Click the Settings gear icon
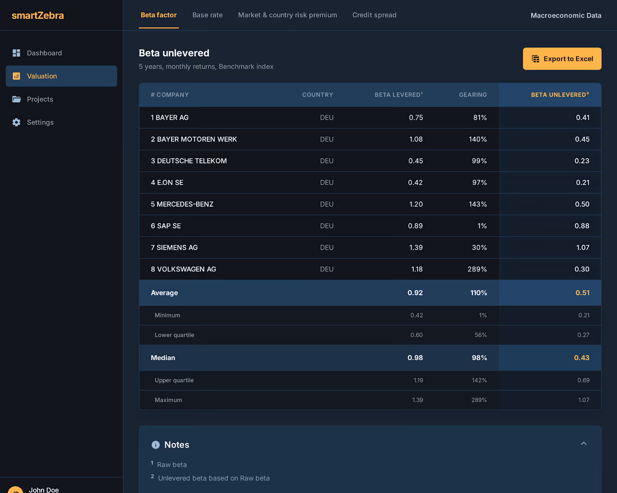 (16, 122)
